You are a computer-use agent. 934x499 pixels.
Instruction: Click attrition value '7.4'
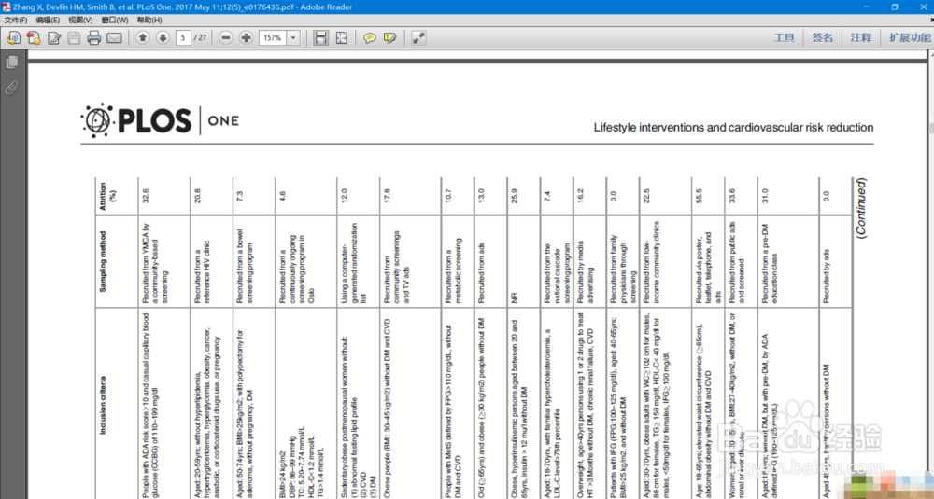[546, 198]
